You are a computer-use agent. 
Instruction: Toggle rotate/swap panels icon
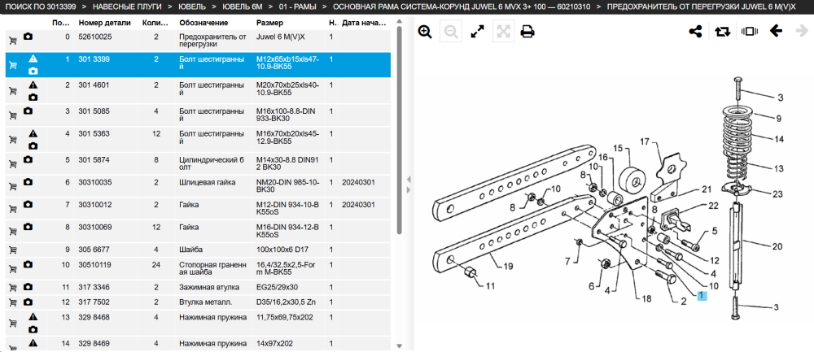[721, 32]
